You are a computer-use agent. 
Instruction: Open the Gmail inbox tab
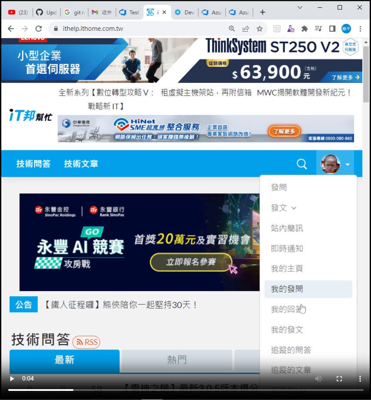pos(102,12)
